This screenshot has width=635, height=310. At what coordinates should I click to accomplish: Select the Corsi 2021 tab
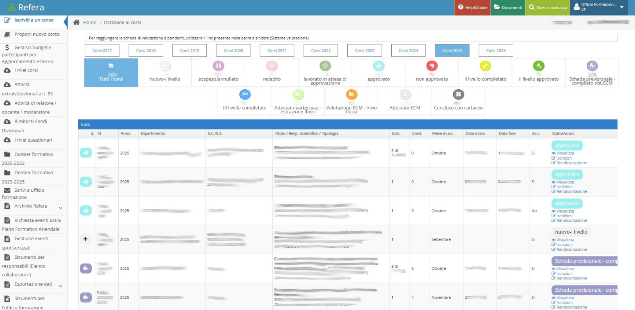(x=277, y=50)
